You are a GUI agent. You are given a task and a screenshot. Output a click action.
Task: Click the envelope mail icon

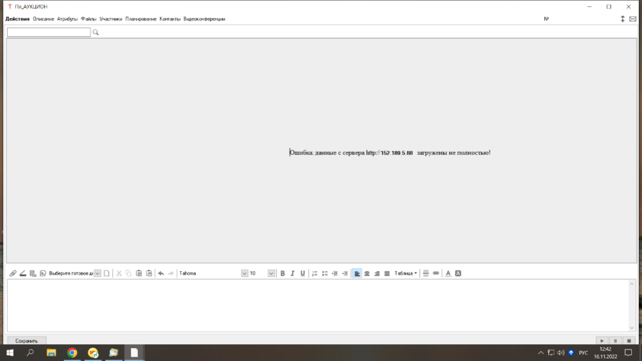[x=632, y=19]
